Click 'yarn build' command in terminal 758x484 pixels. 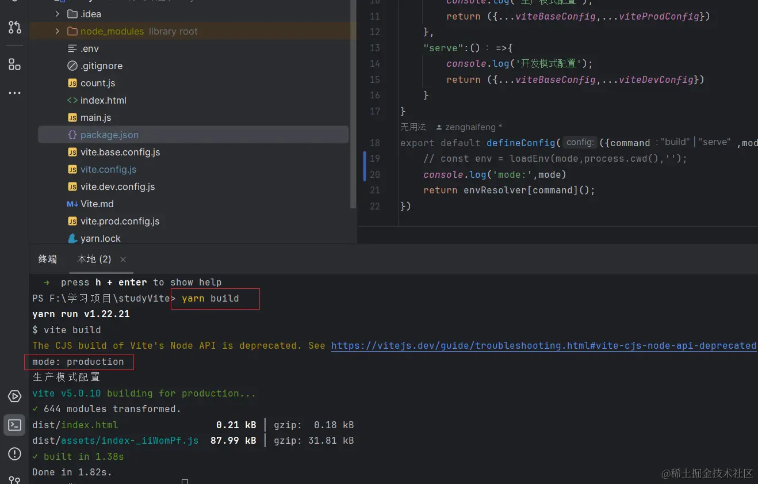[210, 298]
